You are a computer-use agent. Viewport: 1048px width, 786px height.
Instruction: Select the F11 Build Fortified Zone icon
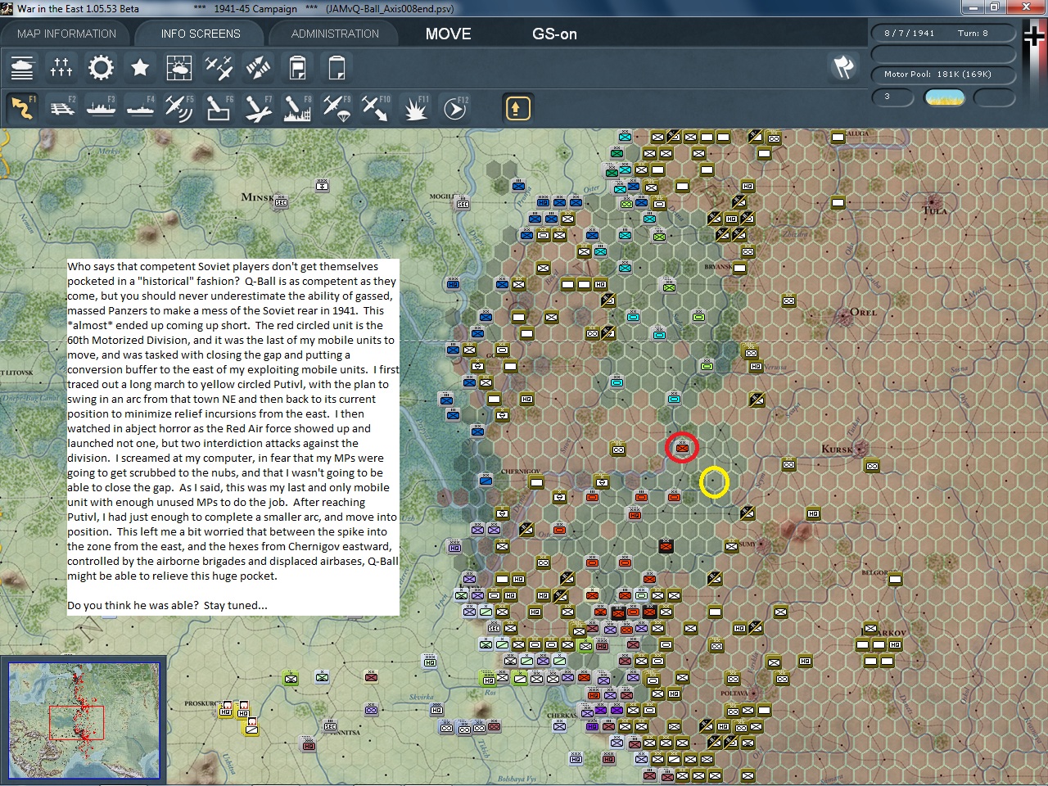415,108
